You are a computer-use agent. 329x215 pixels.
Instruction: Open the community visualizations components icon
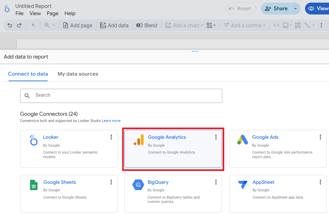coord(211,25)
